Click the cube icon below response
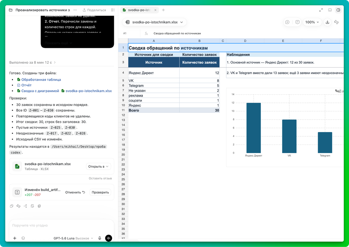This screenshot has width=349, height=247. (x=39, y=206)
